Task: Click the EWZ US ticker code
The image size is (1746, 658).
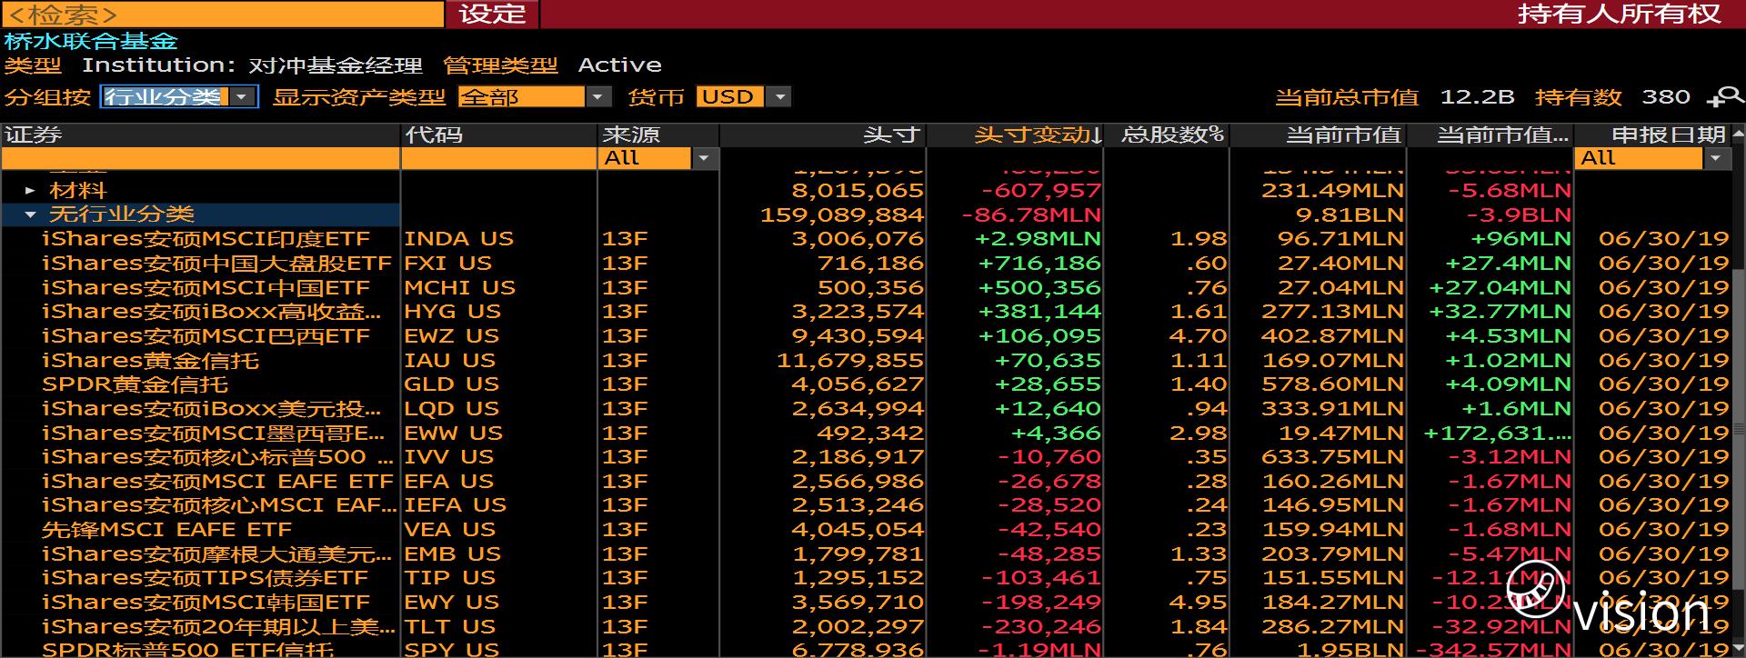Action: coord(452,336)
